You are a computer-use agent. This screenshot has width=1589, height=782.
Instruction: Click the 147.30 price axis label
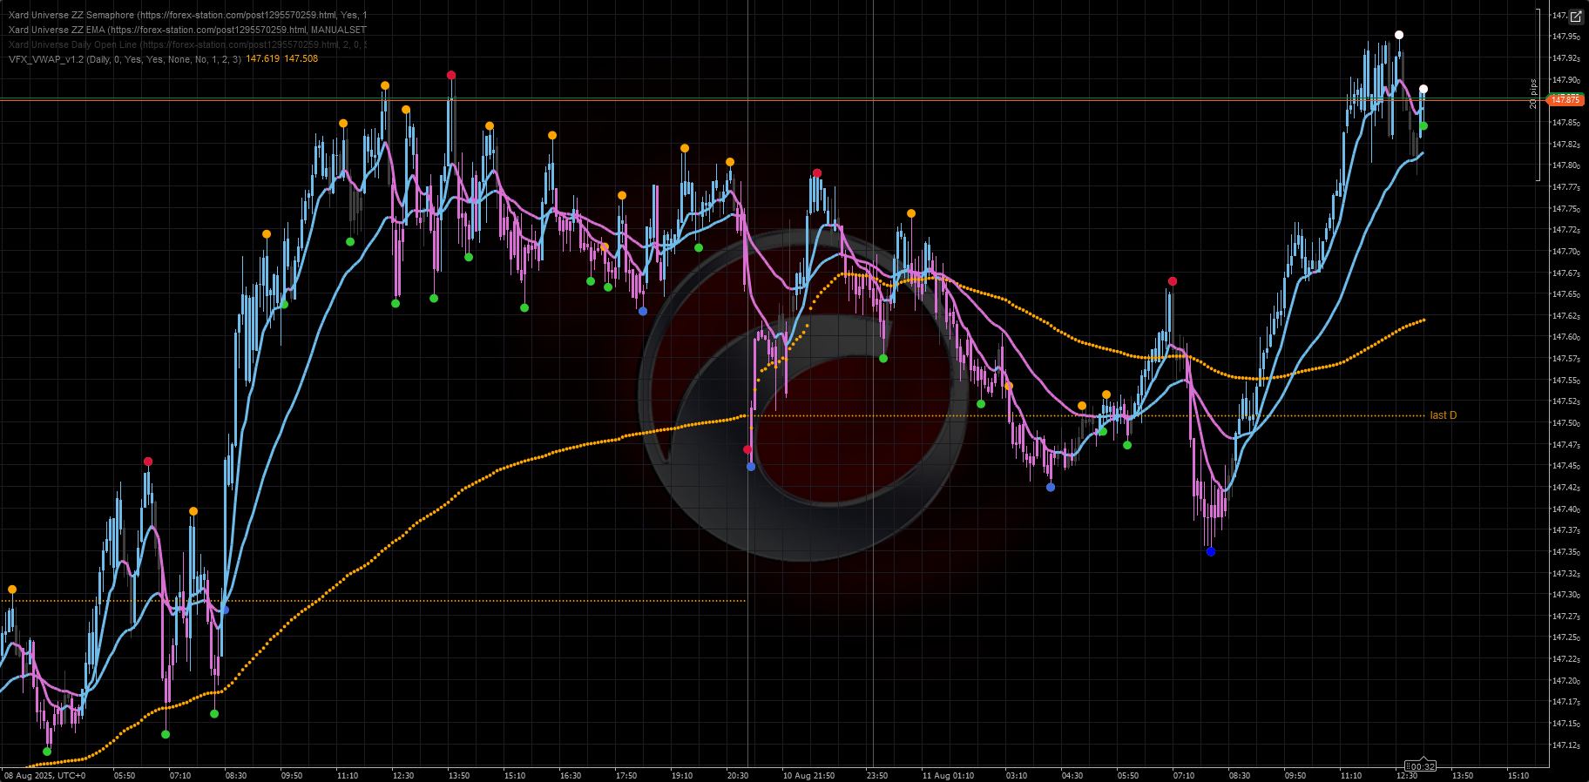[x=1565, y=595]
